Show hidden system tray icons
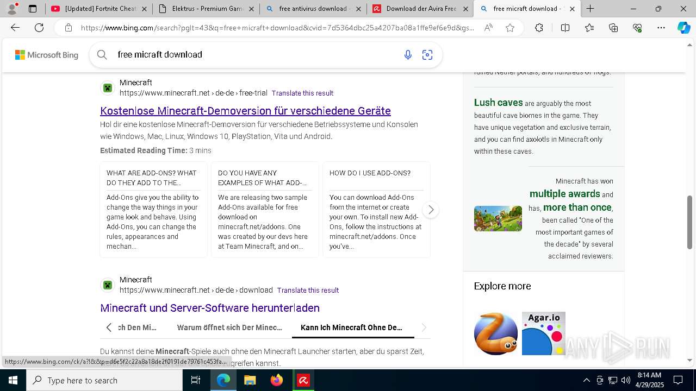Screen dimensions: 696x391 tap(586, 380)
